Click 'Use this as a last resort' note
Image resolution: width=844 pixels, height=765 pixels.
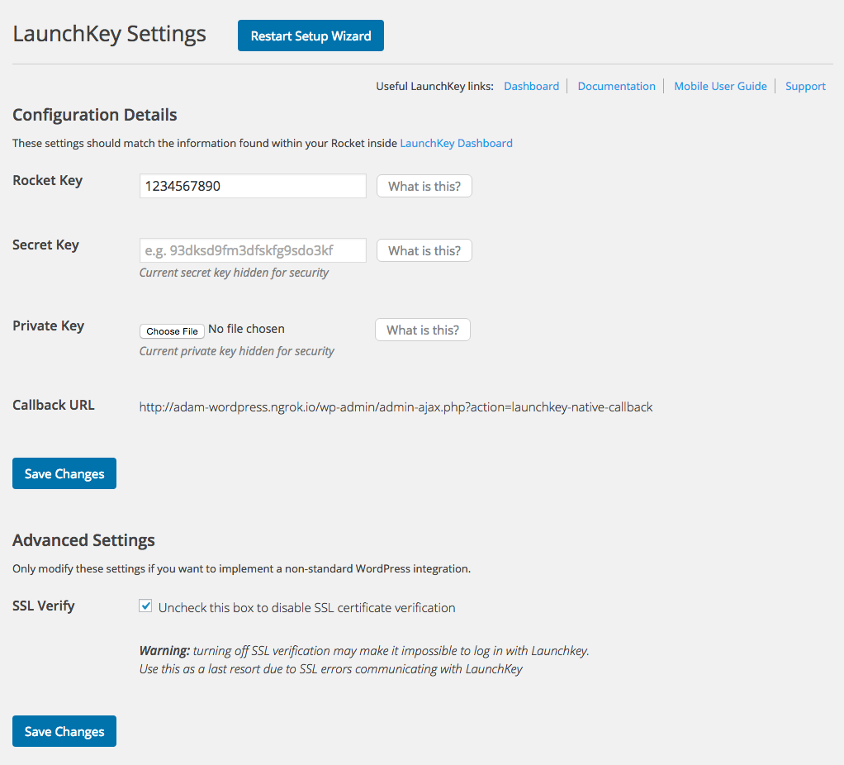coord(331,669)
